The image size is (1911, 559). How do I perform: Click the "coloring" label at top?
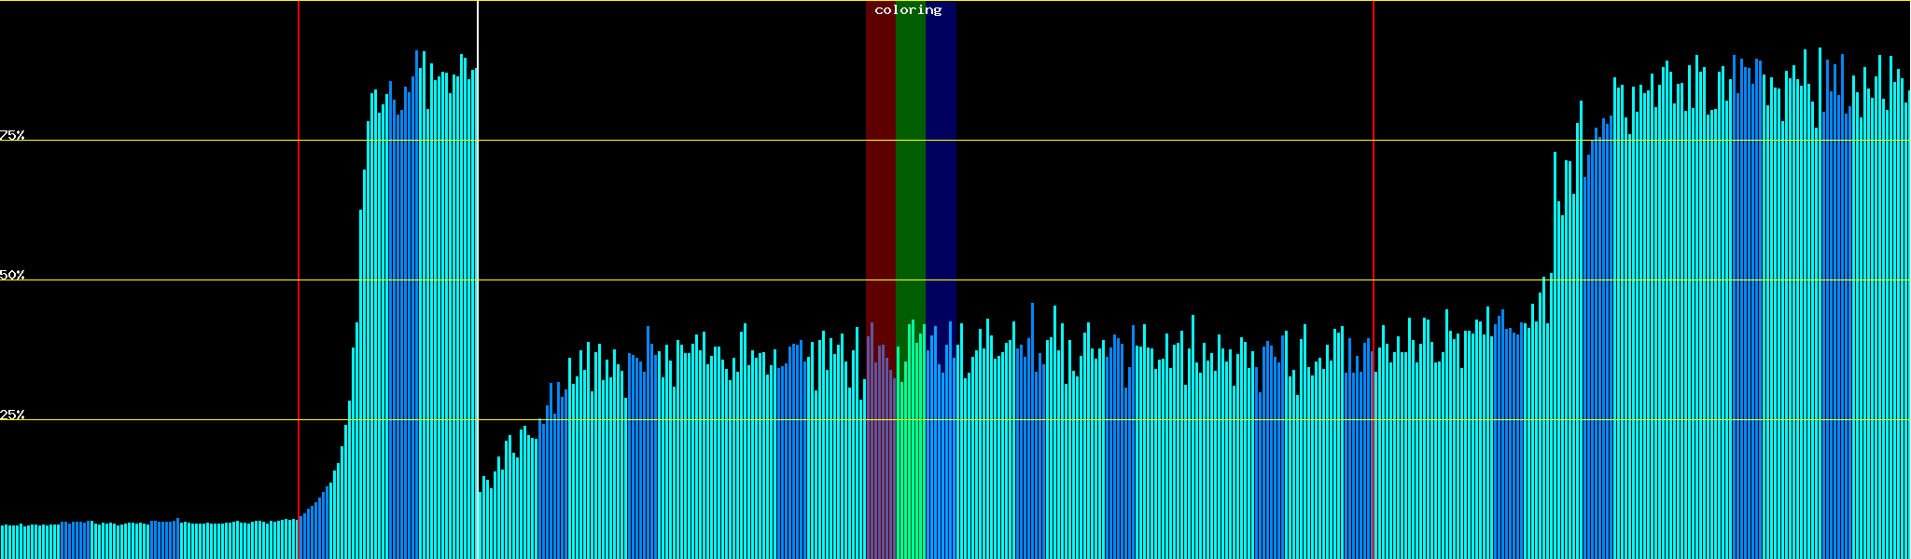coord(908,10)
